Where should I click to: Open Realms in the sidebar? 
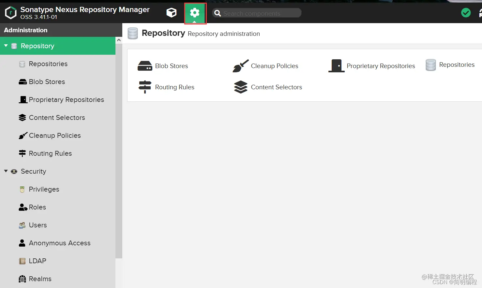[x=58, y=279]
